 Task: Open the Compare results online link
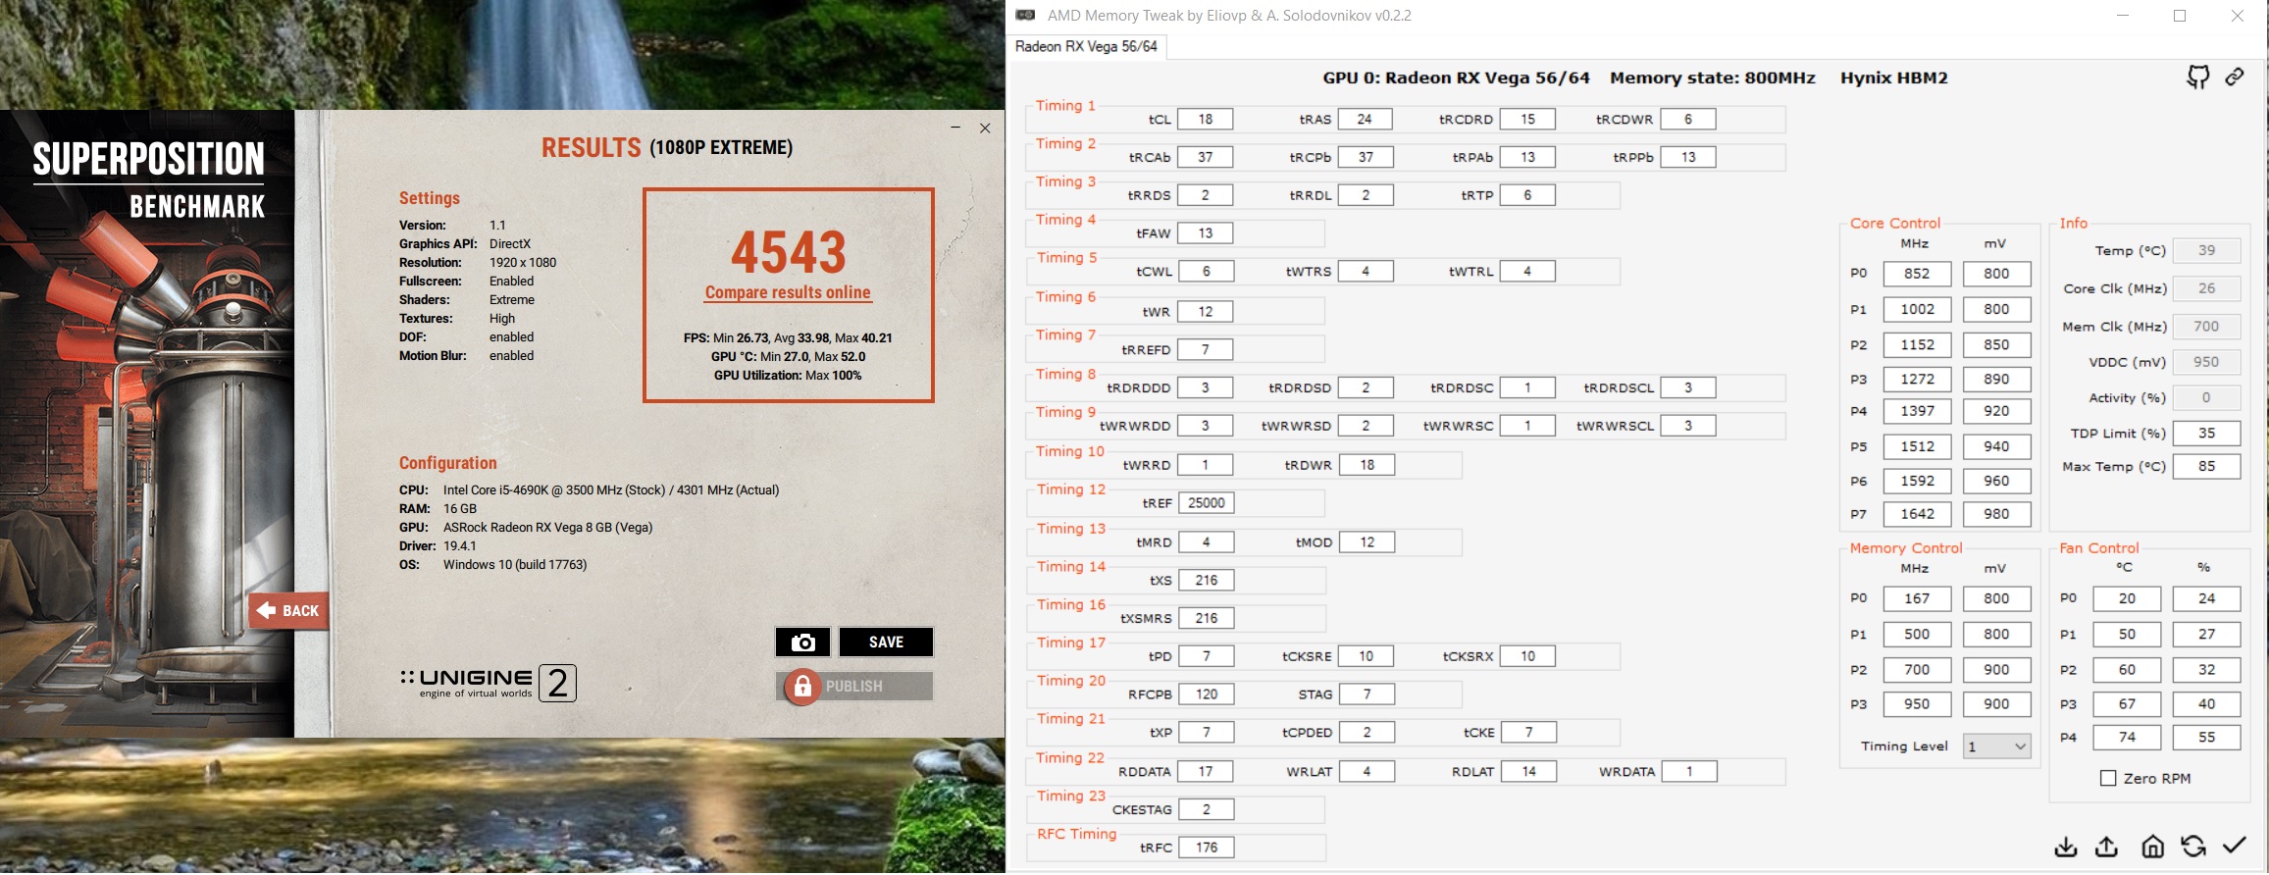point(788,292)
